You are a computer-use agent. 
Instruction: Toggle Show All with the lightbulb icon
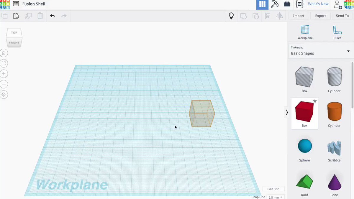[x=231, y=16]
